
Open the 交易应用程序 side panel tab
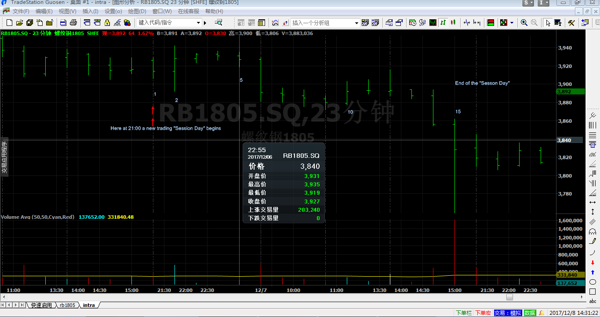click(4, 157)
